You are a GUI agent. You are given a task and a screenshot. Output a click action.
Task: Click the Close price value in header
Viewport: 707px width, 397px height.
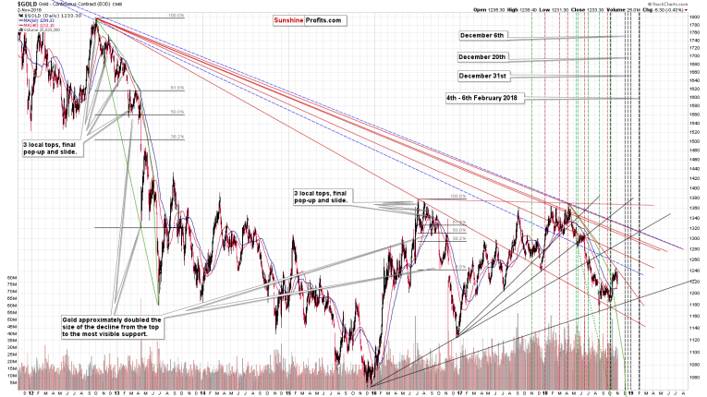click(x=594, y=9)
